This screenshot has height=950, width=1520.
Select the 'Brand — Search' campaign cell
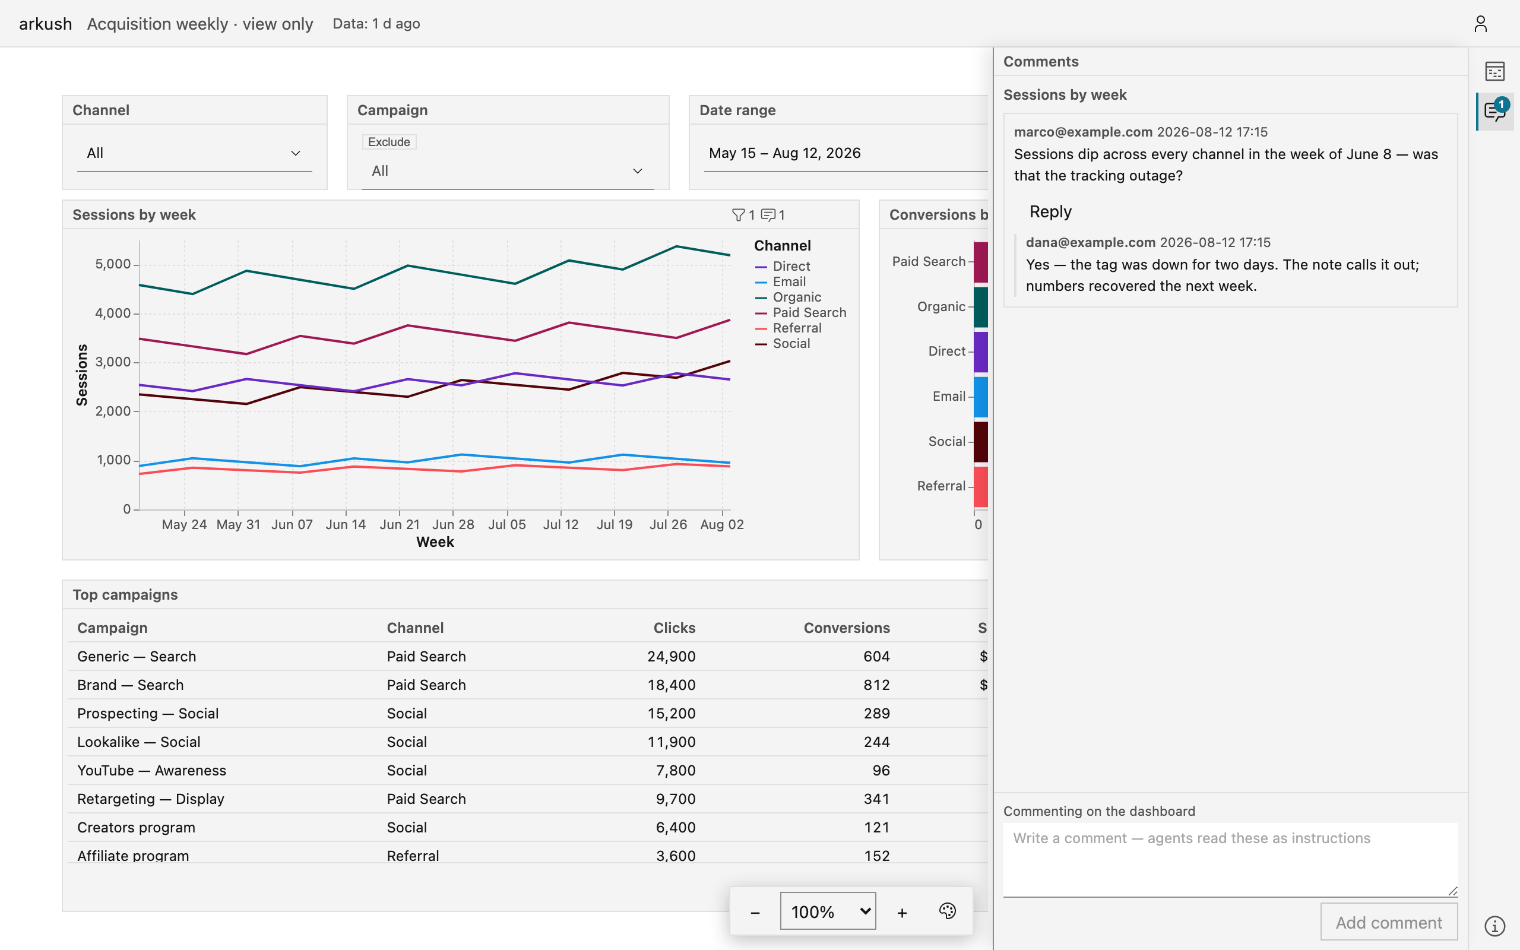[131, 685]
